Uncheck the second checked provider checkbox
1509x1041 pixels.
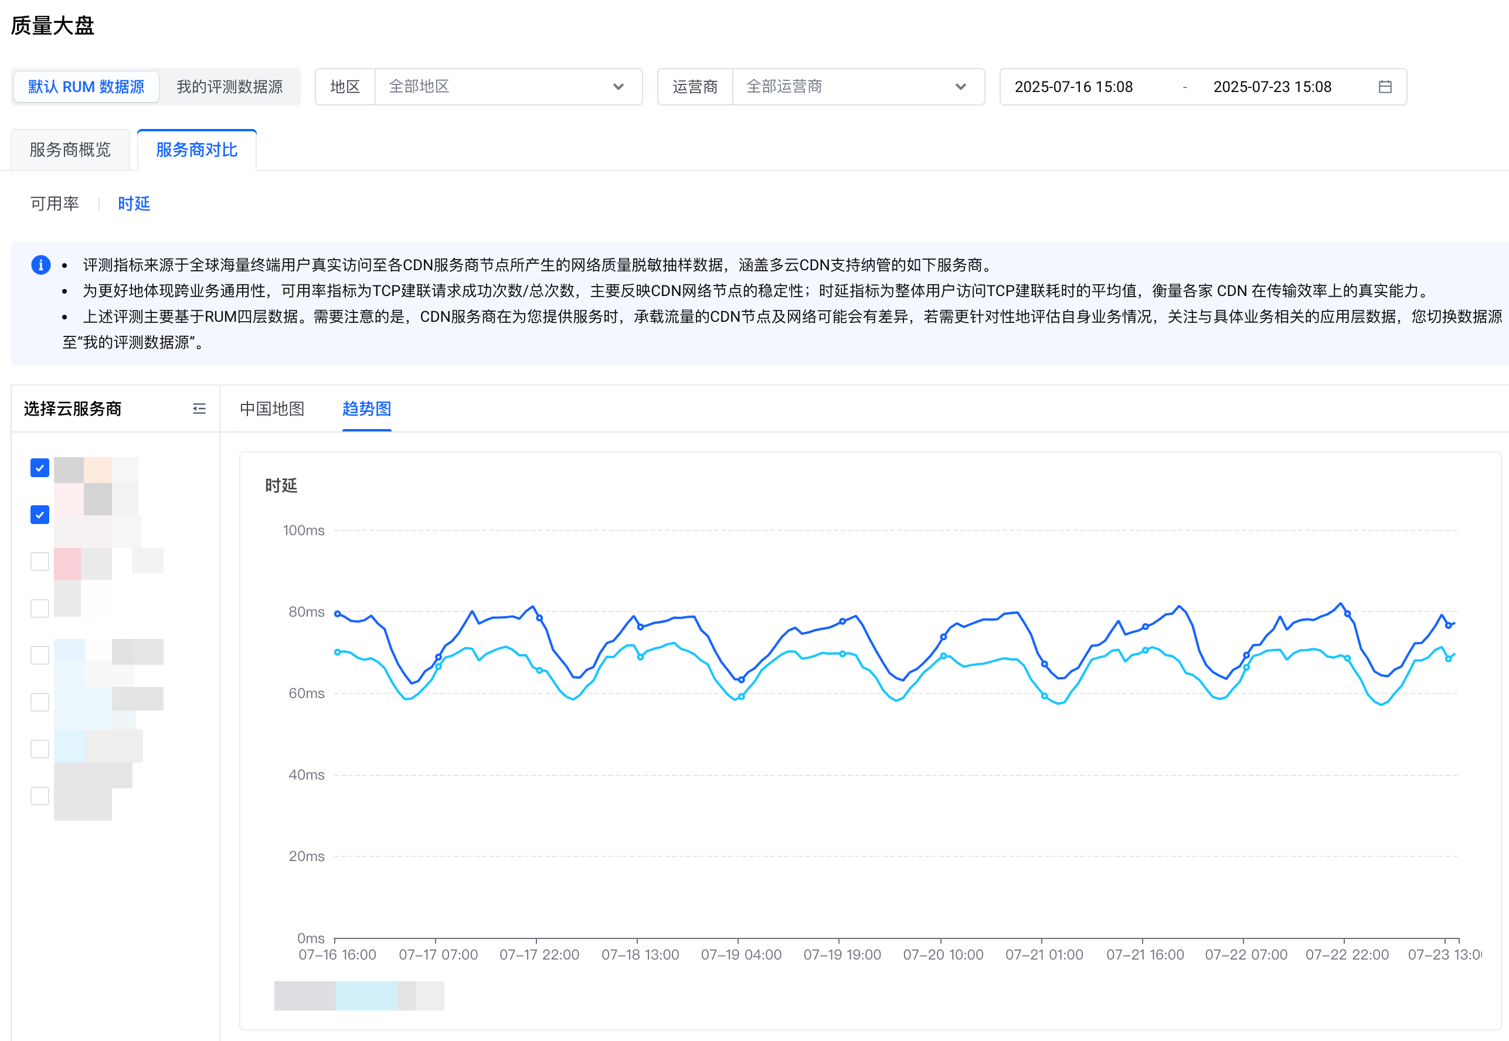[40, 515]
